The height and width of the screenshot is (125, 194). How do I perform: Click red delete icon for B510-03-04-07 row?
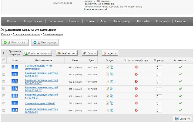pyautogui.click(x=136, y=89)
